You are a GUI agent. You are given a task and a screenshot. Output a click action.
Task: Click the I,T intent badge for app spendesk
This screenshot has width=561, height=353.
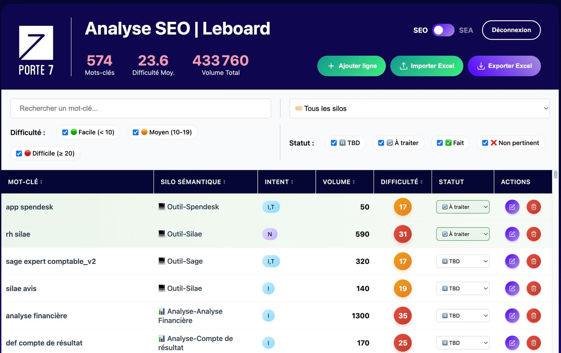(x=271, y=207)
